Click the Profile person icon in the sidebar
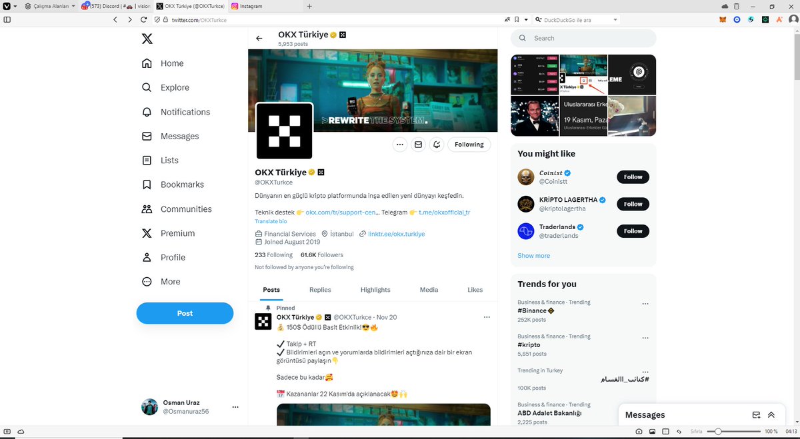Image resolution: width=800 pixels, height=439 pixels. (x=147, y=257)
